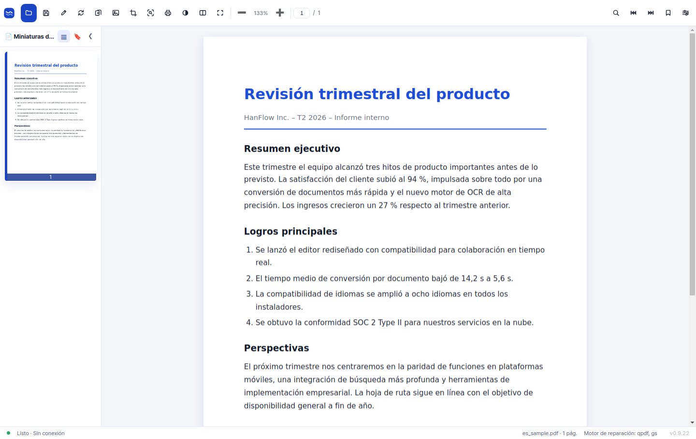Jump to last page with skip-forward icon
This screenshot has height=439, width=696.
(651, 13)
